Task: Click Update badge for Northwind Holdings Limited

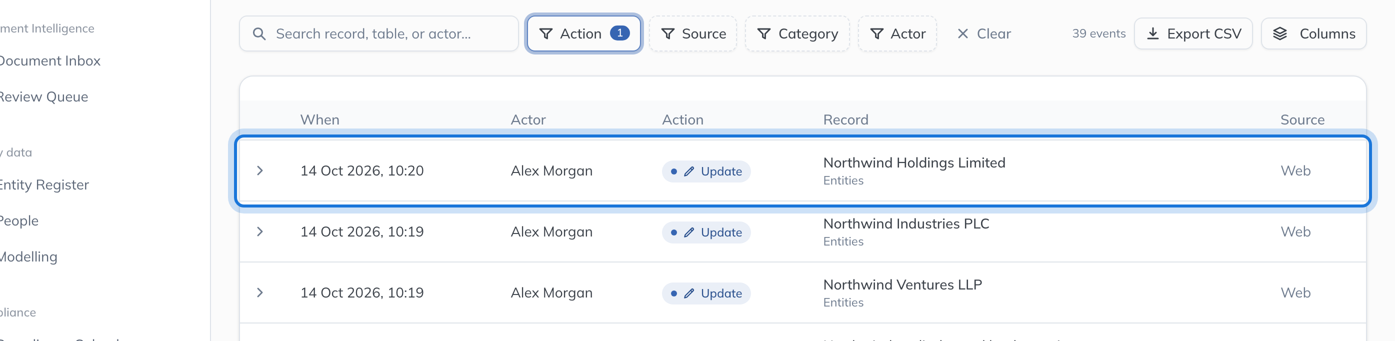Action: (705, 171)
